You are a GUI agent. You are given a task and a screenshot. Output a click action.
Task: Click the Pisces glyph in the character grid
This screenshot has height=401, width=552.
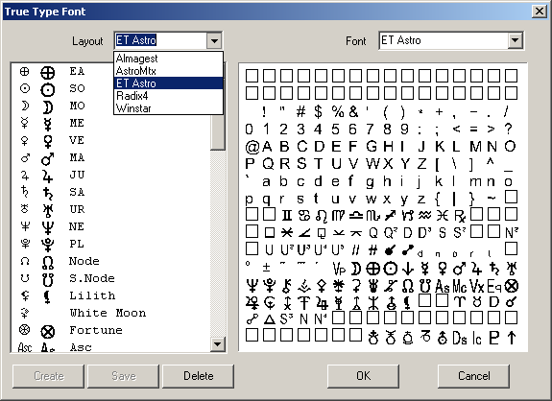pyautogui.click(x=443, y=215)
